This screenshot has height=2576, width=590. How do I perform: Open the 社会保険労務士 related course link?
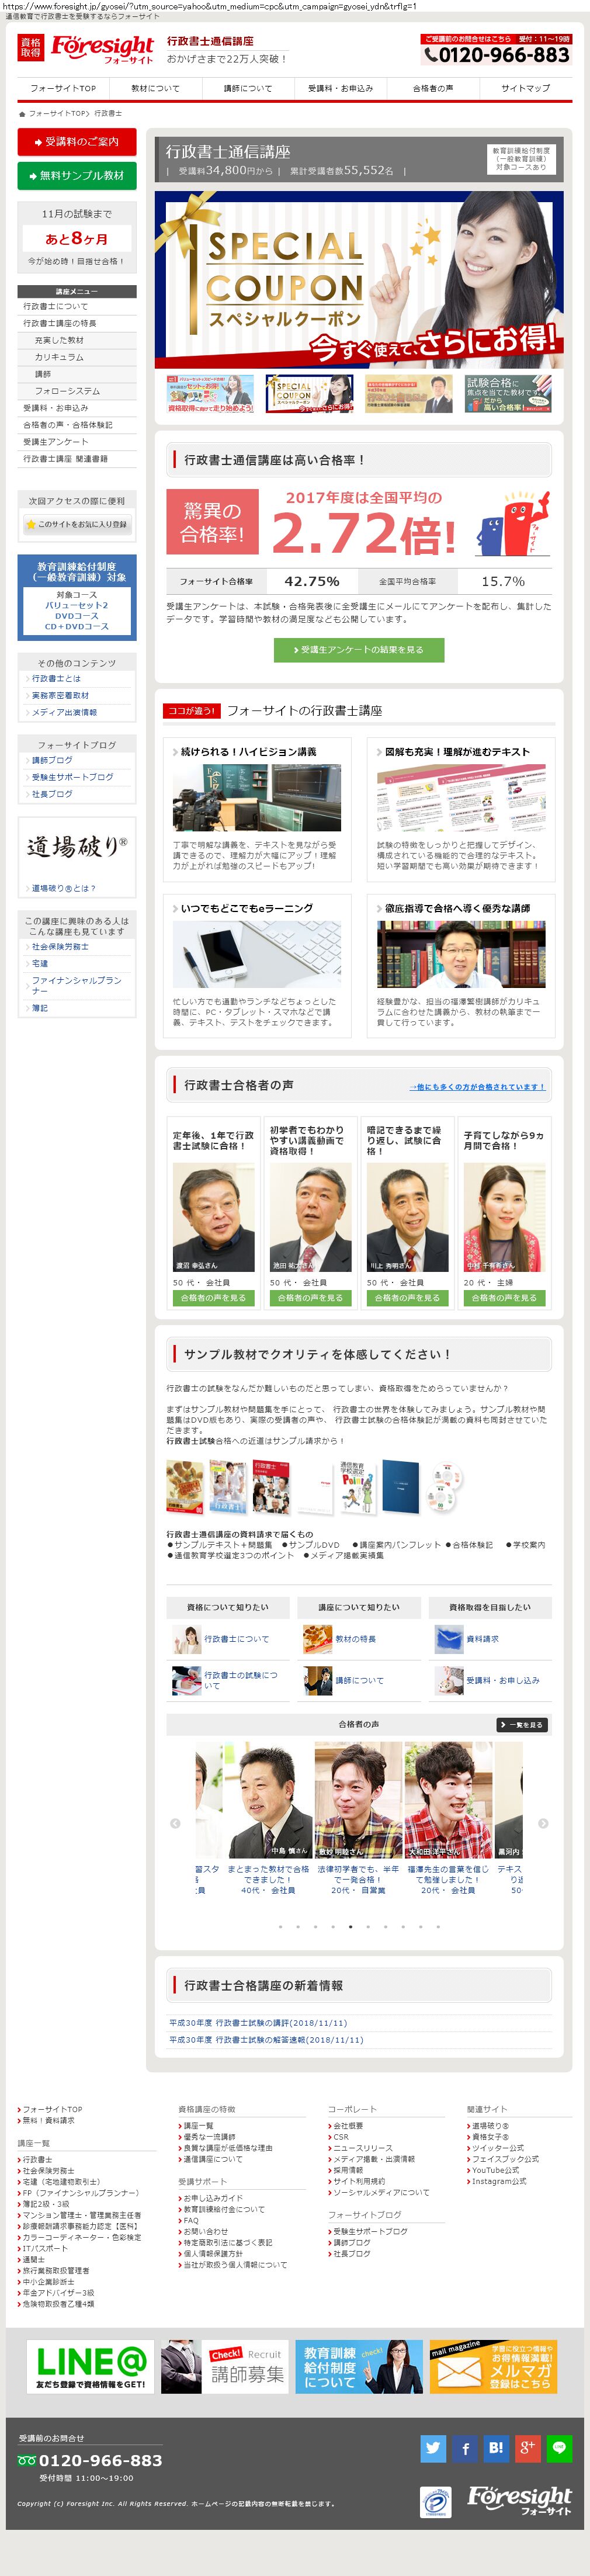(60, 946)
